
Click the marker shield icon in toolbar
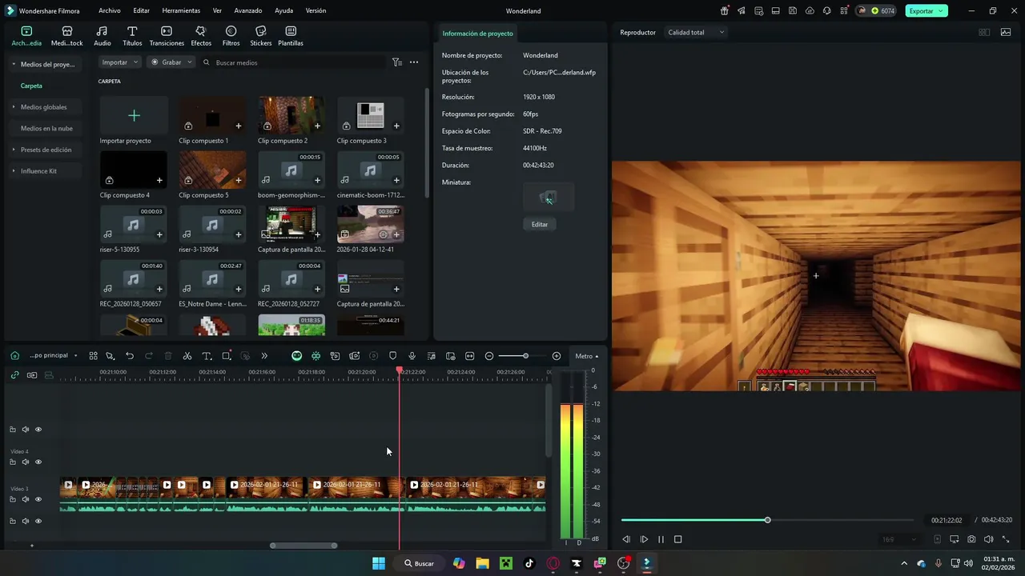[392, 356]
